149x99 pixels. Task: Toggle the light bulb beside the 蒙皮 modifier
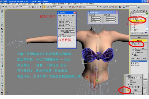(132, 19)
